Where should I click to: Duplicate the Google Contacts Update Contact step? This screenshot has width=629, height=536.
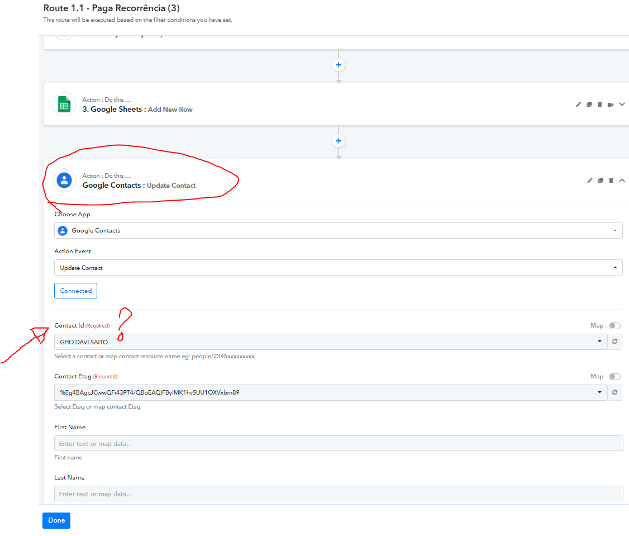[601, 181]
